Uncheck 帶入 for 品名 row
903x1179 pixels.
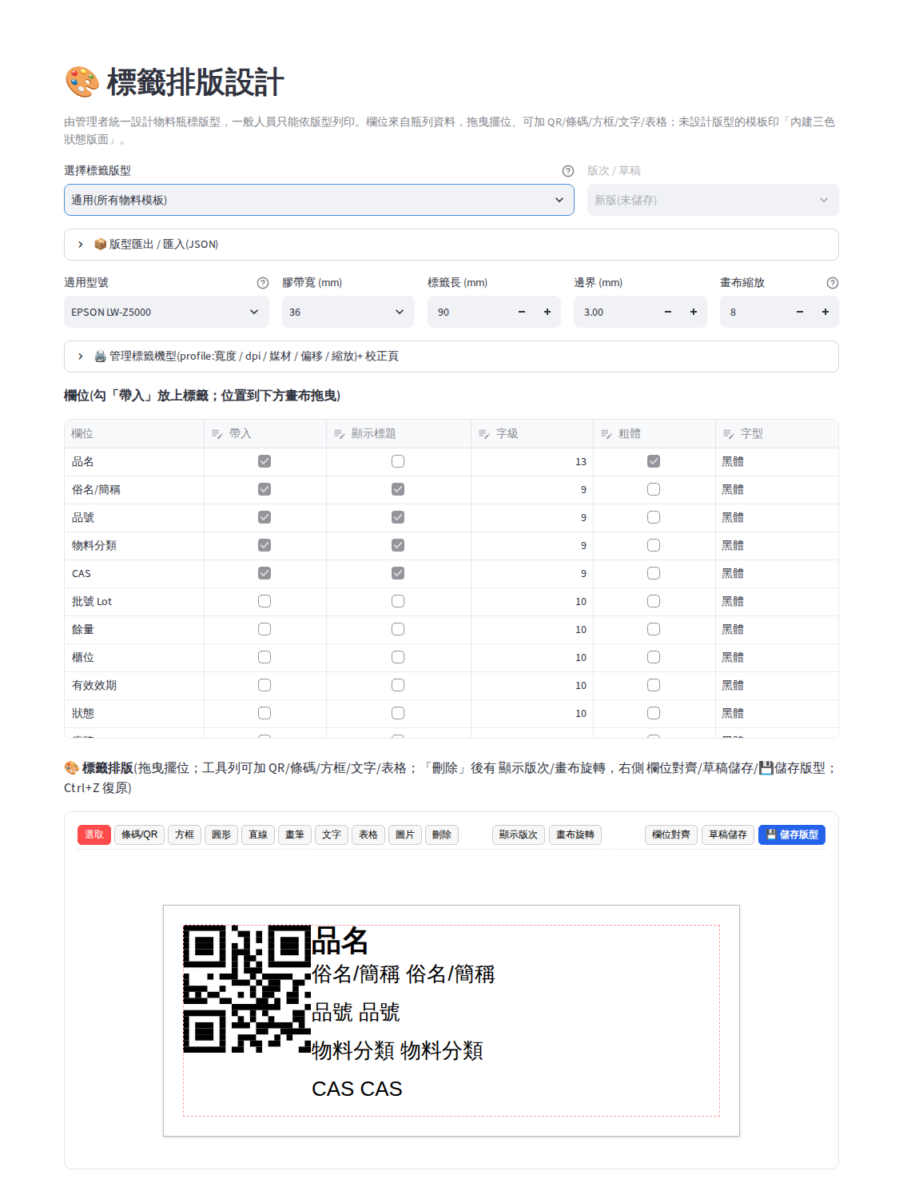click(265, 461)
